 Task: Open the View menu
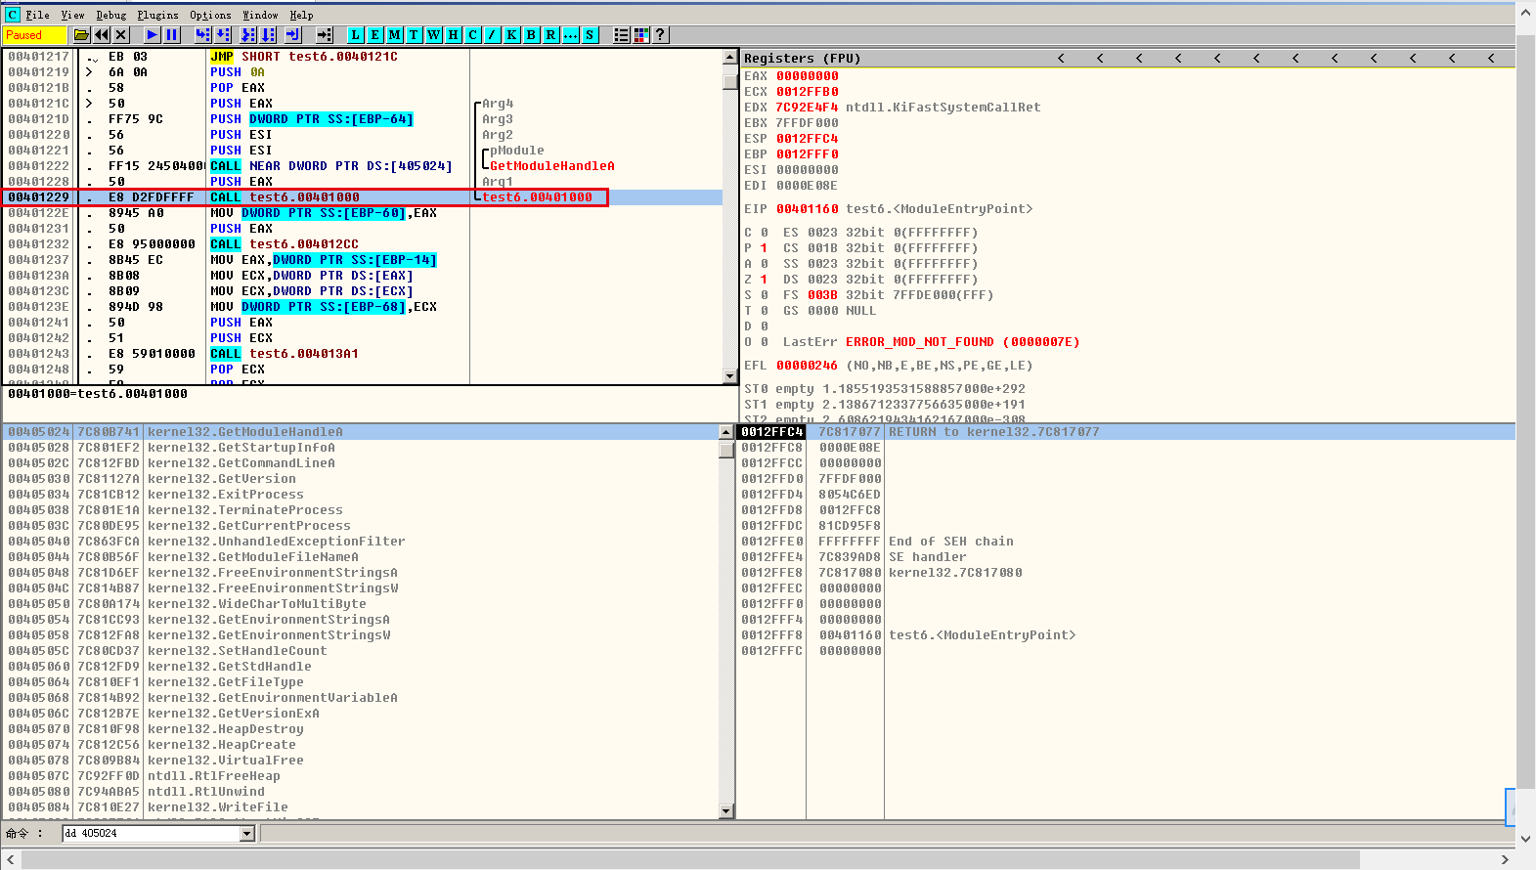(72, 15)
